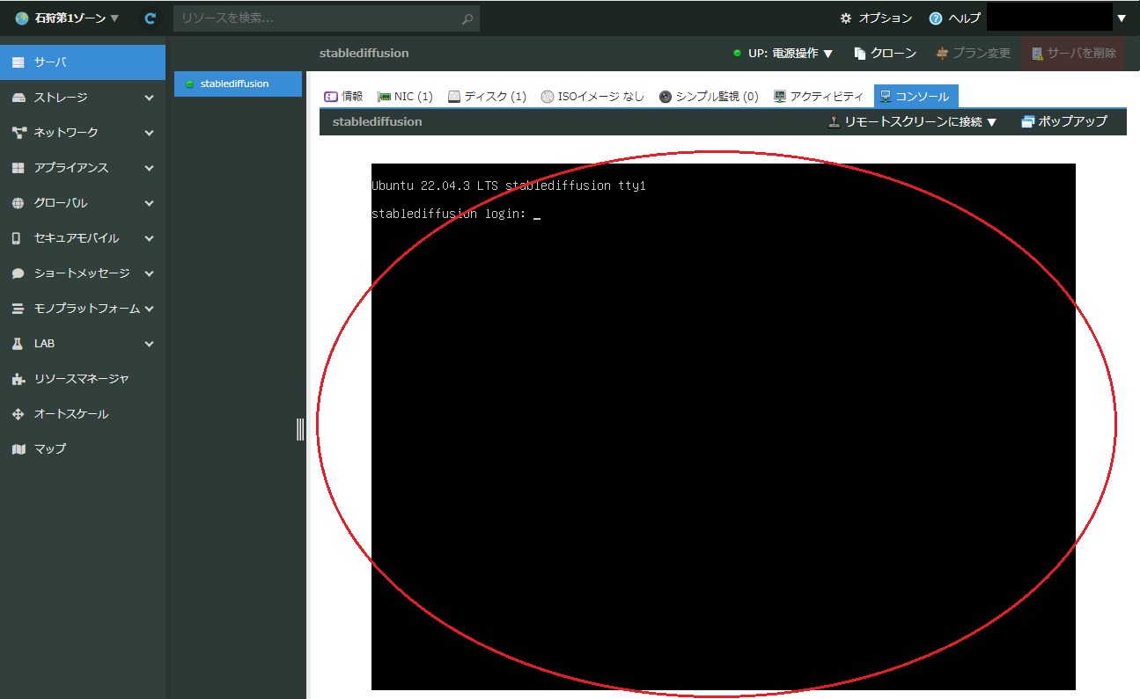Open the Popup (ポップアップ) console window
This screenshot has height=699, width=1140.
click(x=1063, y=122)
